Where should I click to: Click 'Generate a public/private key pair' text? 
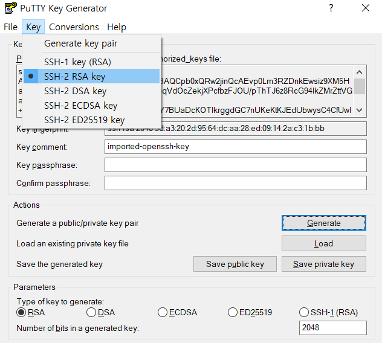pyautogui.click(x=77, y=223)
